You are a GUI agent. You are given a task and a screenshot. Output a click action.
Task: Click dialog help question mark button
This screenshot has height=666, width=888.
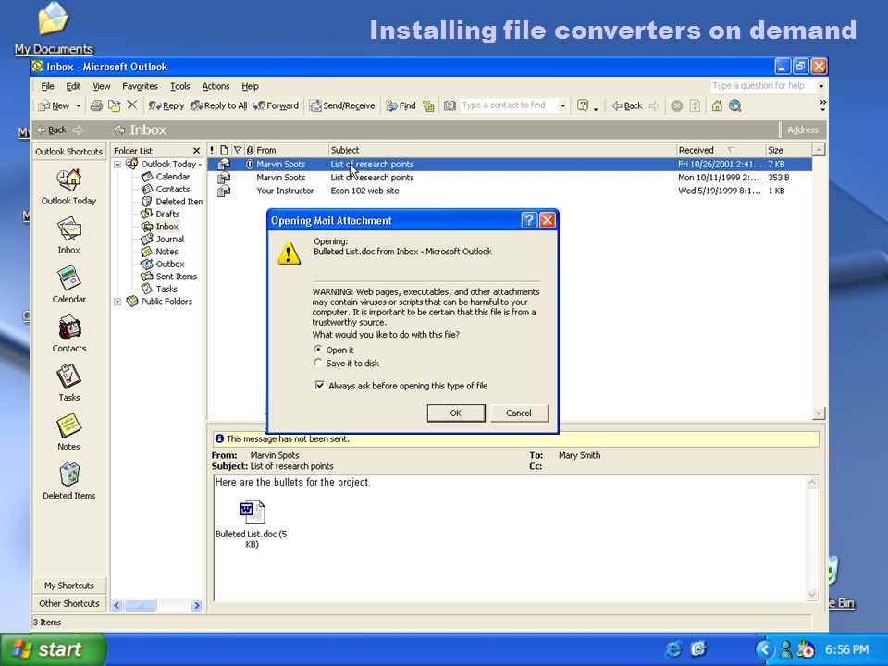point(529,220)
